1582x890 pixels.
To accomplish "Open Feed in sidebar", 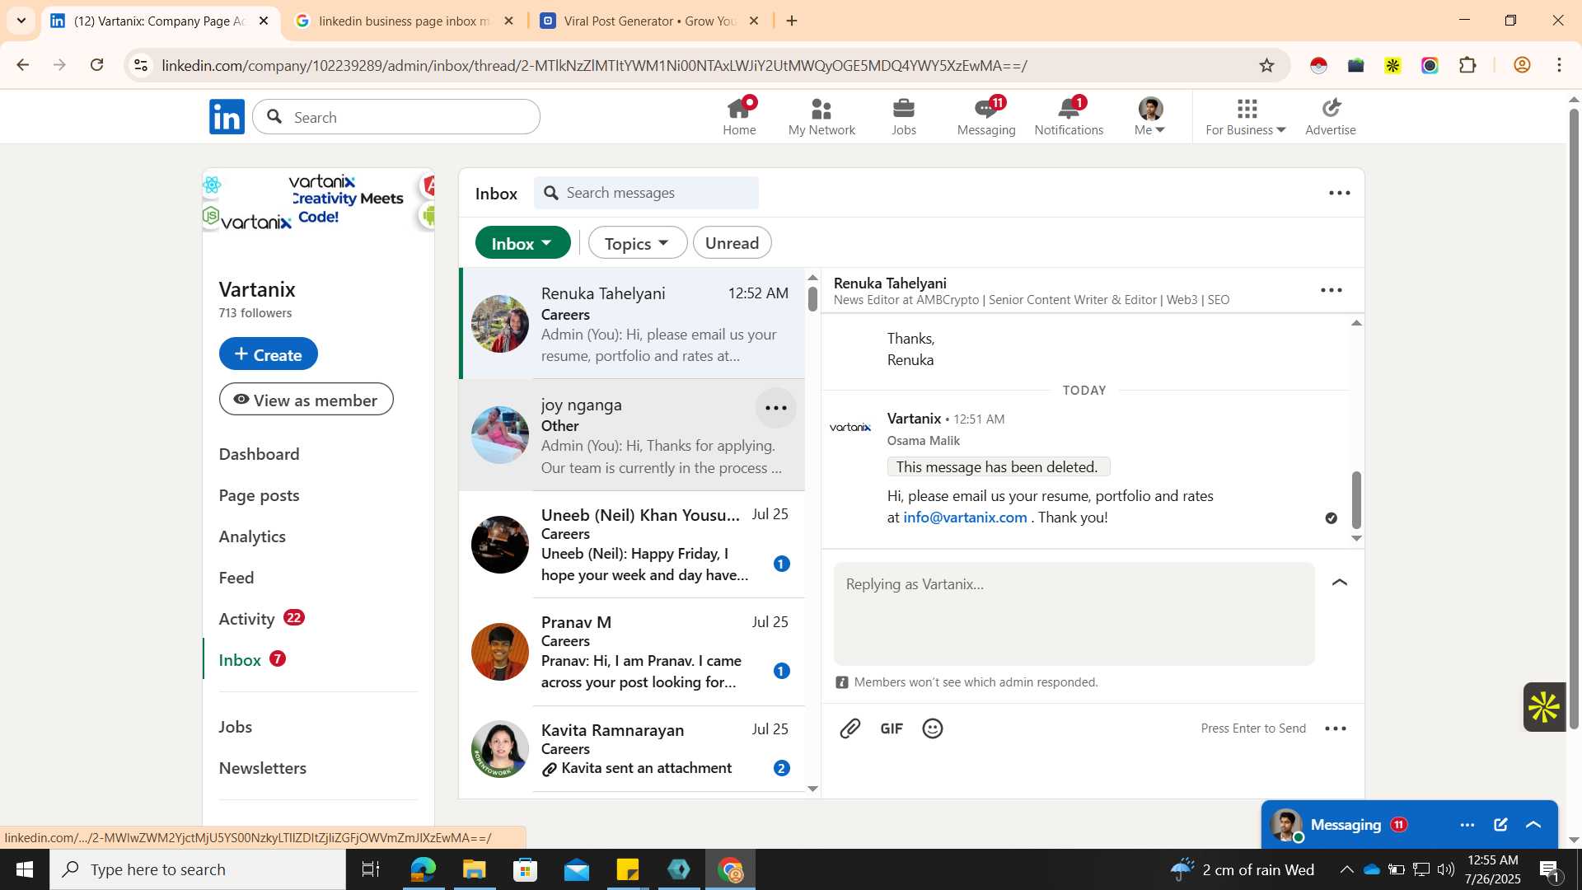I will coord(236,578).
